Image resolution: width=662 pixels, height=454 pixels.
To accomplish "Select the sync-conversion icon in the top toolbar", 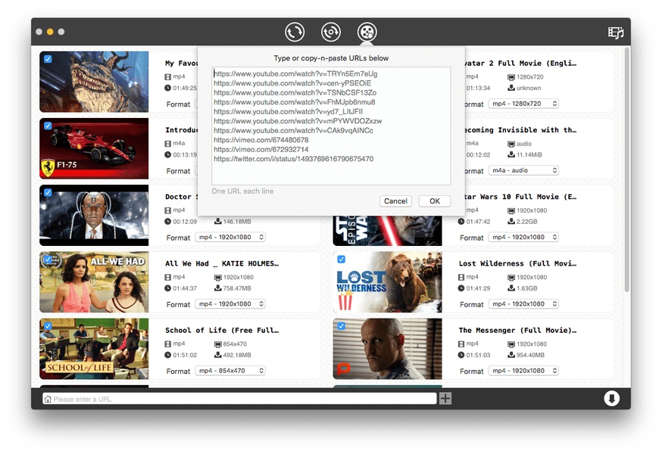I will (x=330, y=32).
